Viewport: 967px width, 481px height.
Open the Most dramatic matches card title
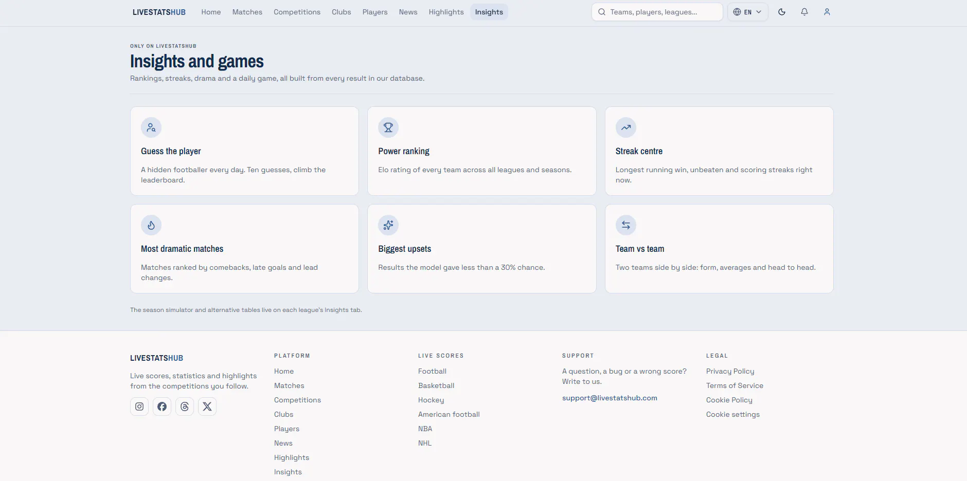click(182, 249)
